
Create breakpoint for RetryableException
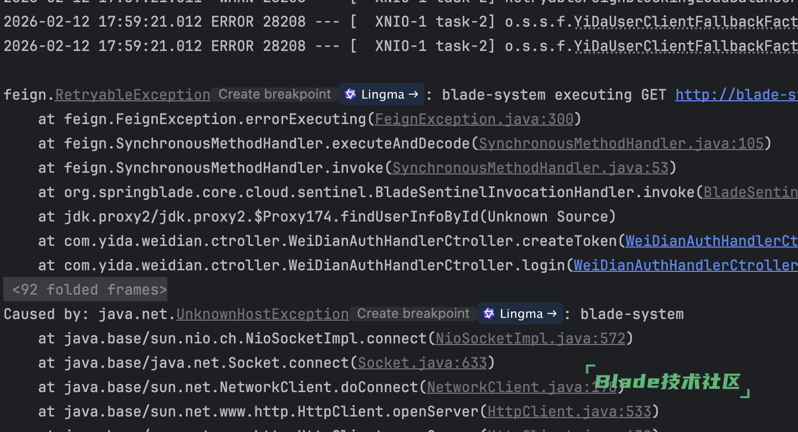click(274, 95)
